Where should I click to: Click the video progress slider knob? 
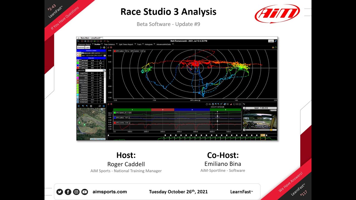click(271, 130)
